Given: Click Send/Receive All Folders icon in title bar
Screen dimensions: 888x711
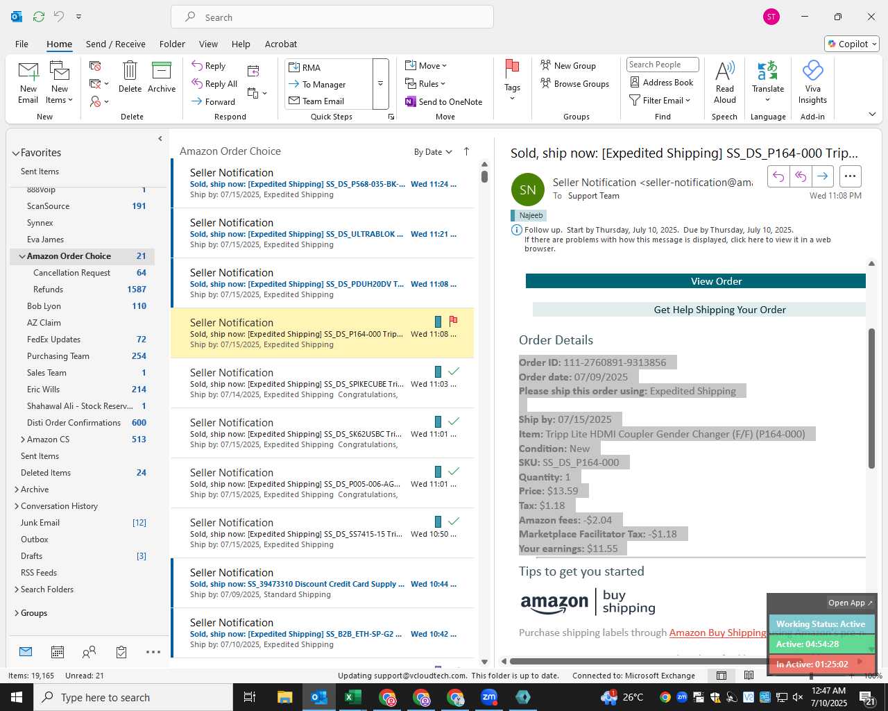Looking at the screenshot, I should 38,16.
